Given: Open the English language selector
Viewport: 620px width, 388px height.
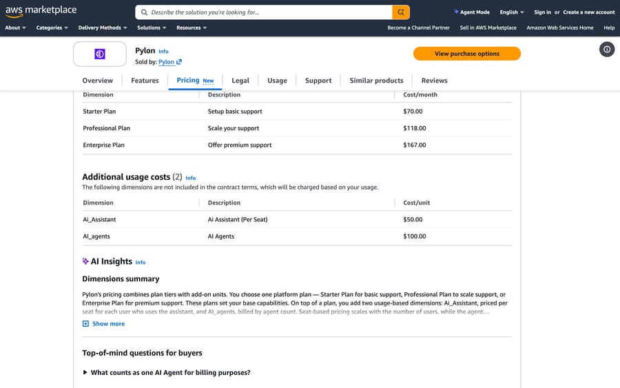Looking at the screenshot, I should tap(512, 12).
